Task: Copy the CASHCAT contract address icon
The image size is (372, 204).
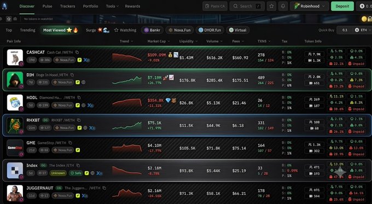Action: 77,52
